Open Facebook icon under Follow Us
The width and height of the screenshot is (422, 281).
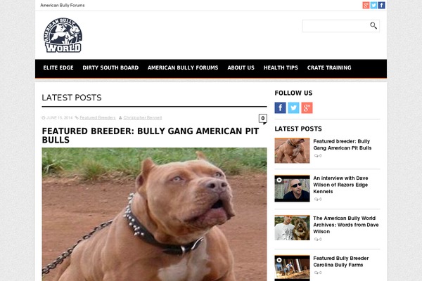pyautogui.click(x=280, y=107)
